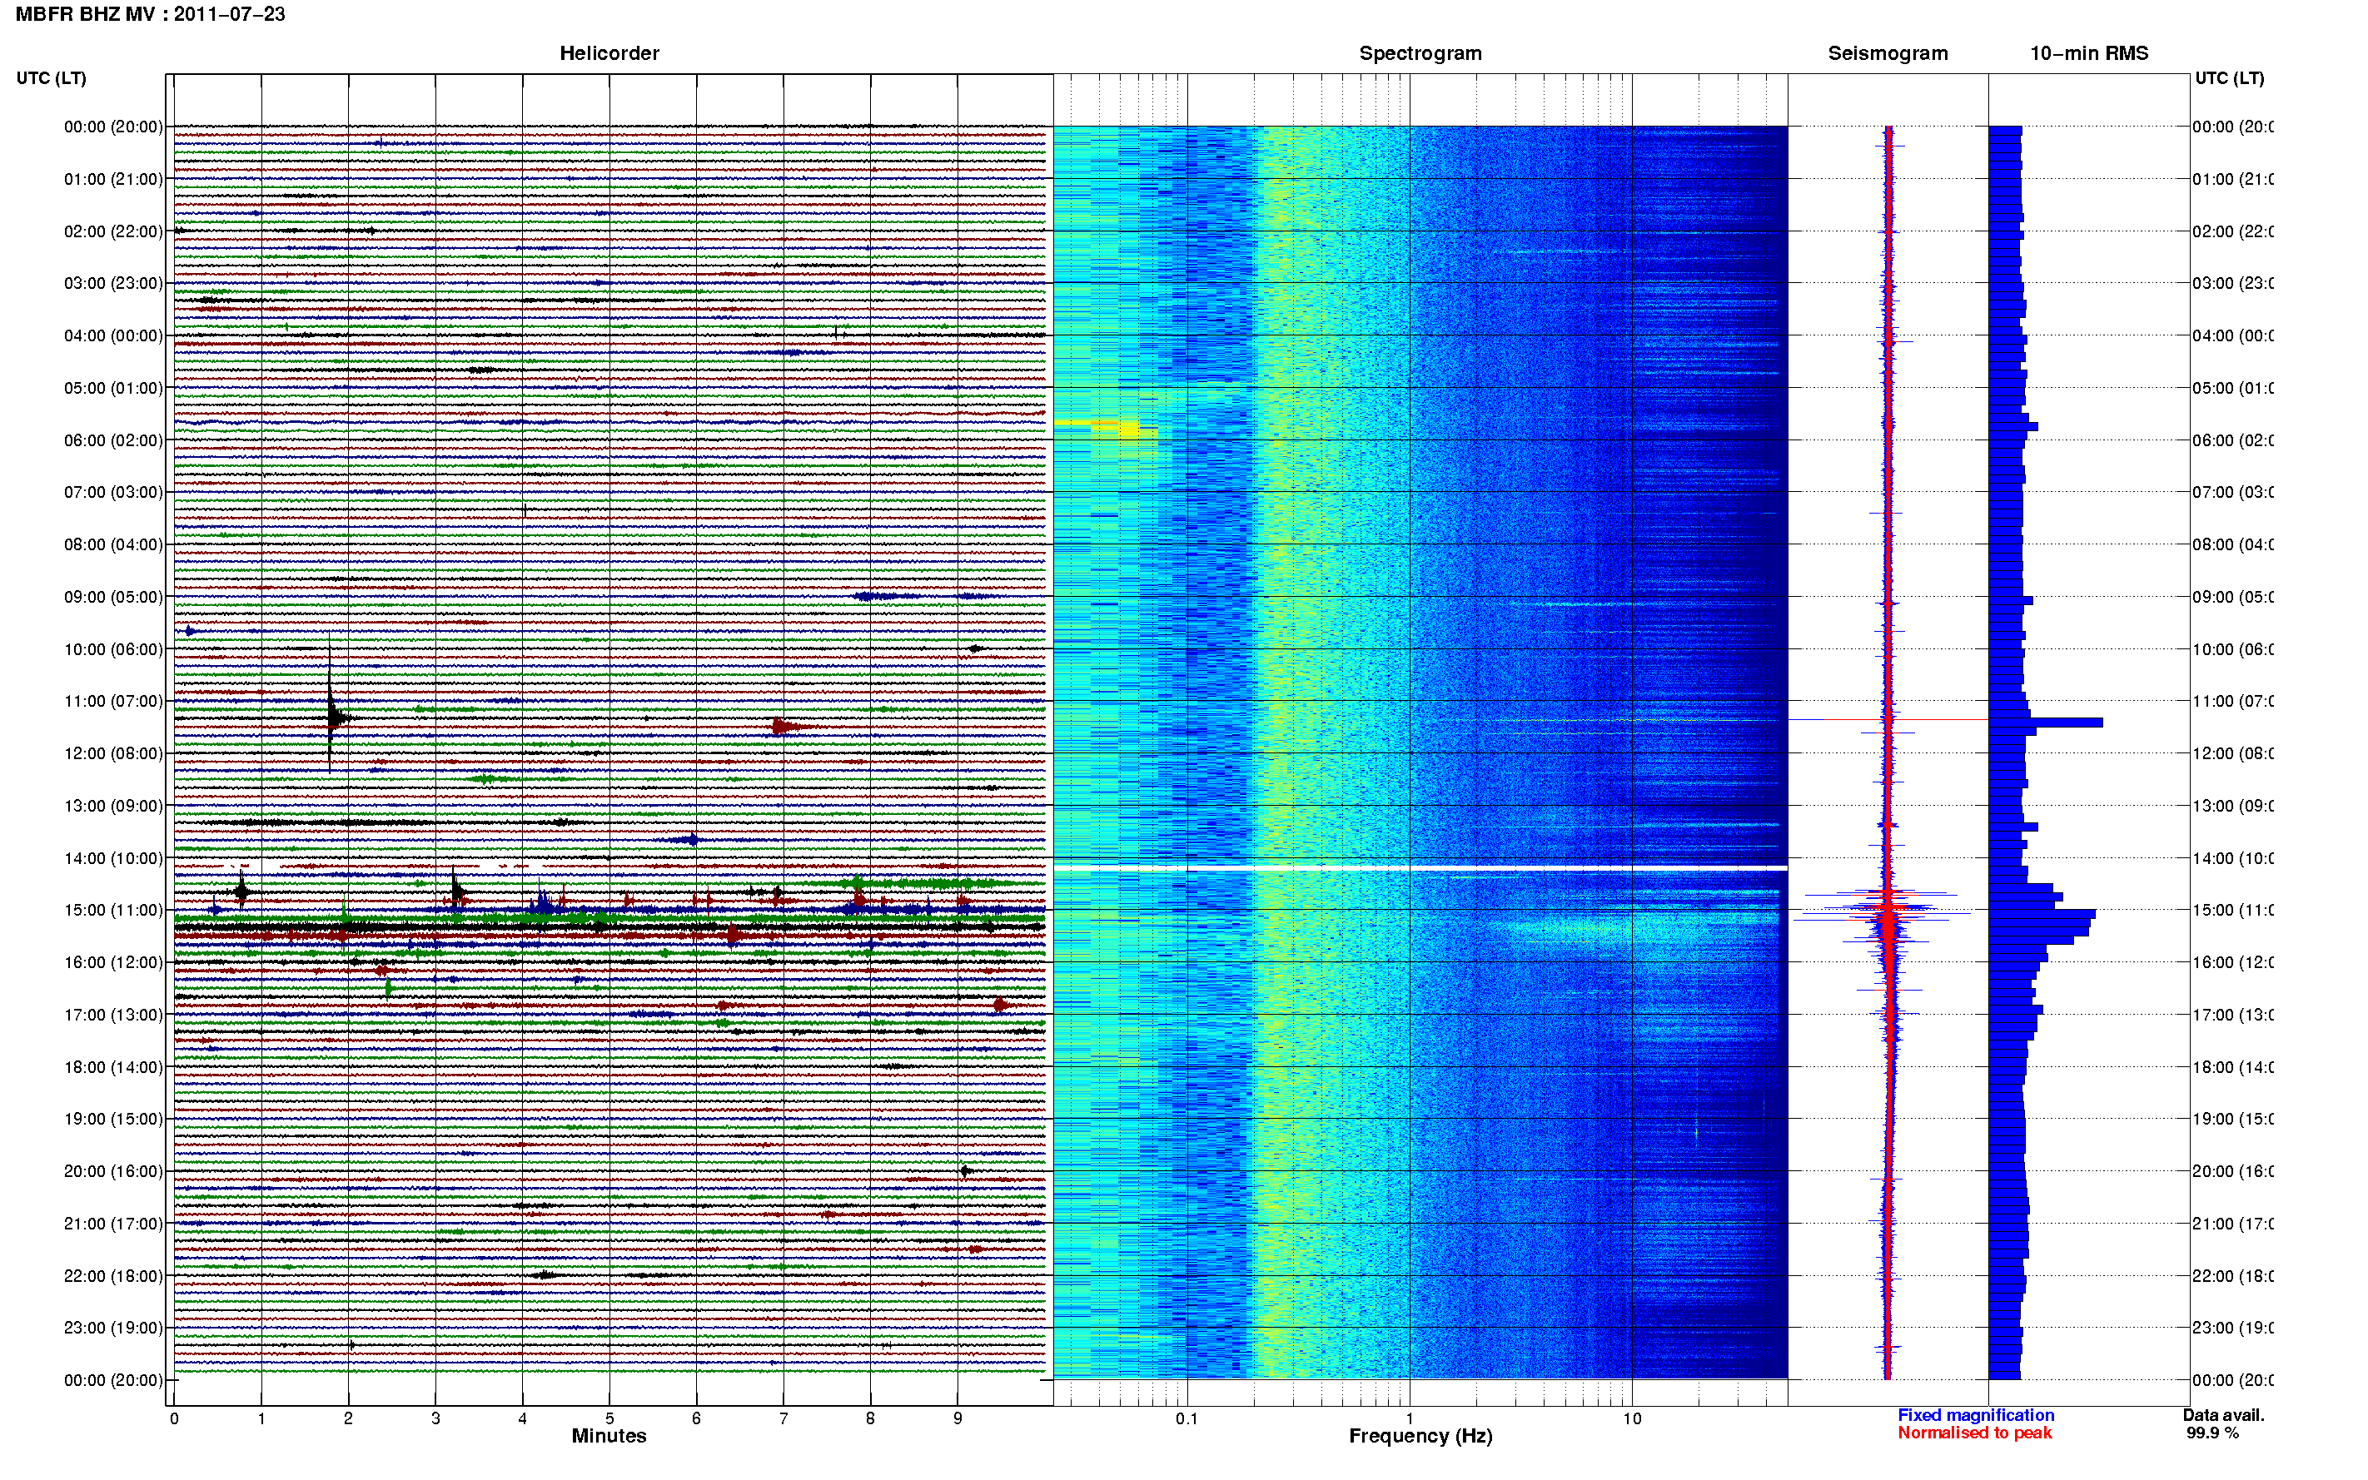The image size is (2368, 1480).
Task: Click the 'Frequency (Hz)' x-axis label
Action: point(1420,1437)
